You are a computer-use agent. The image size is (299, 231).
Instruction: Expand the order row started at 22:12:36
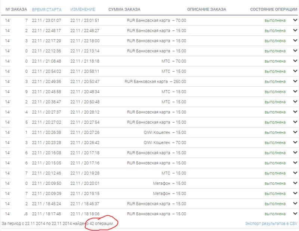(295, 50)
